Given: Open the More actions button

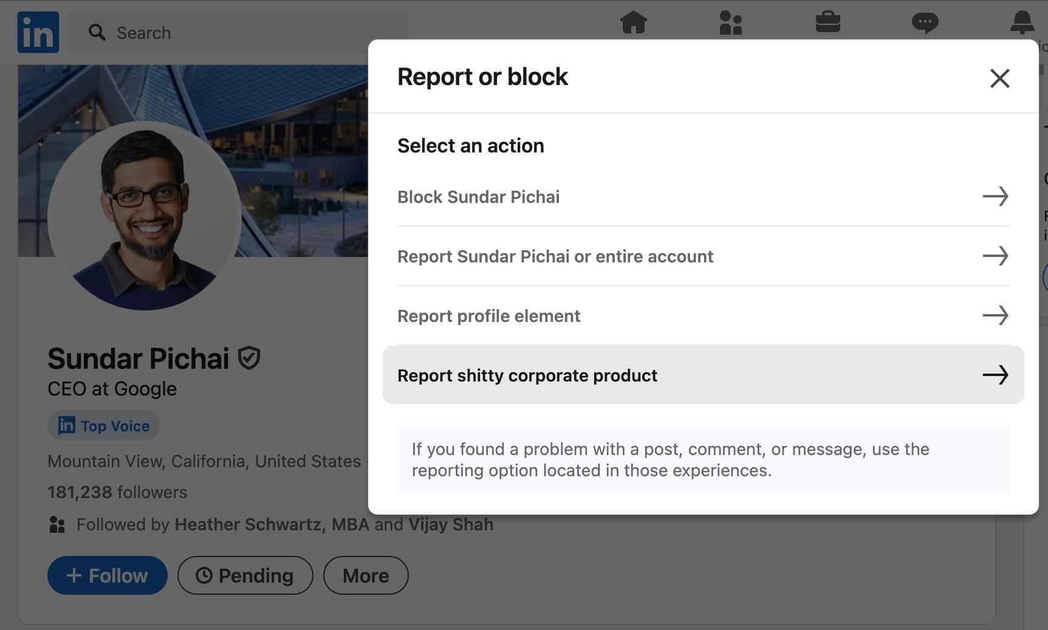Looking at the screenshot, I should (366, 575).
